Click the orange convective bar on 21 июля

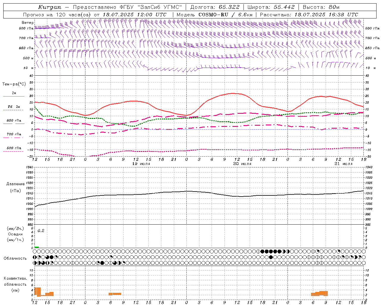tap(319, 293)
